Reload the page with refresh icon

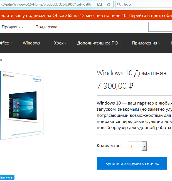(x=109, y=4)
